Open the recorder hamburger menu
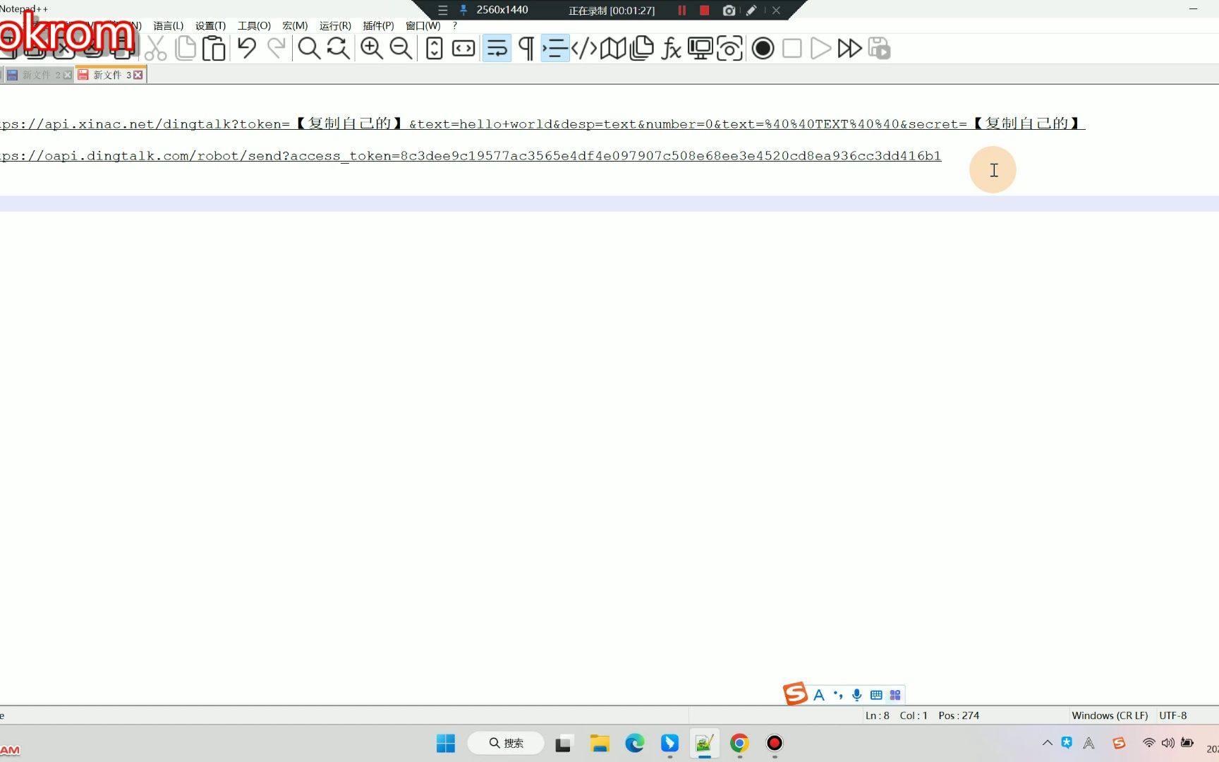The image size is (1219, 762). 442,11
